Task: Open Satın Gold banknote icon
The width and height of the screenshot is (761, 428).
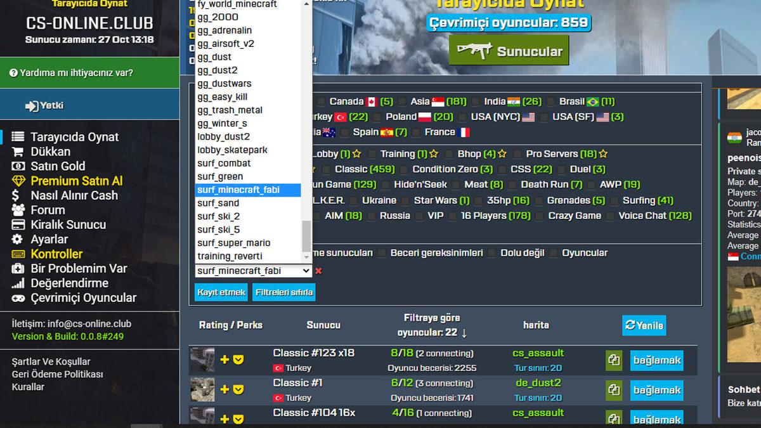Action: [x=17, y=166]
